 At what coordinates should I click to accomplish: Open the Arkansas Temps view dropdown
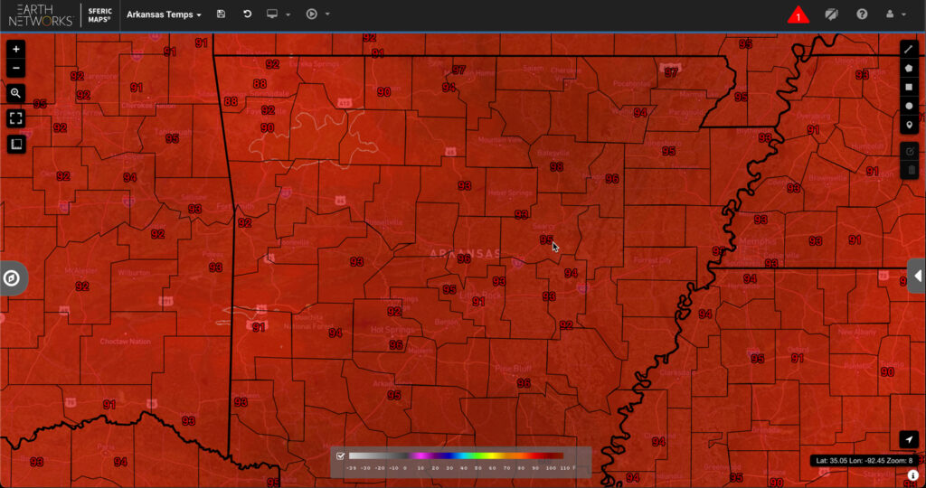click(x=164, y=14)
